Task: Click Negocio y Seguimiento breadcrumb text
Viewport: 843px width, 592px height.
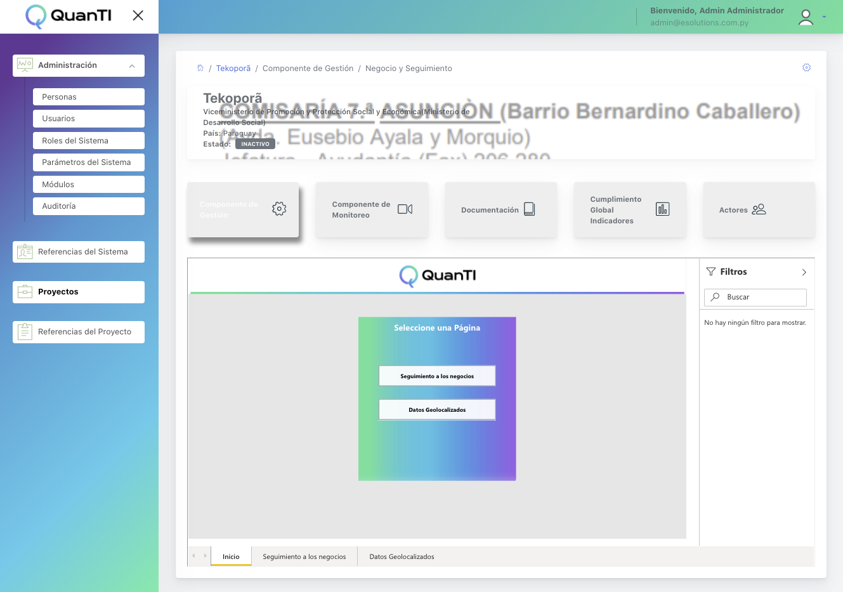Action: [x=408, y=69]
